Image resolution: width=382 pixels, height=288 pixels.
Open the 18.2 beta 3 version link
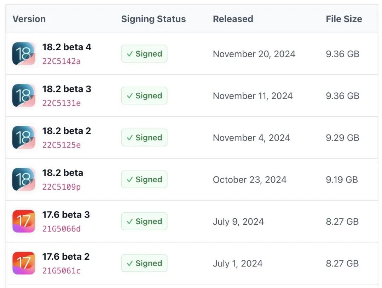pyautogui.click(x=66, y=89)
